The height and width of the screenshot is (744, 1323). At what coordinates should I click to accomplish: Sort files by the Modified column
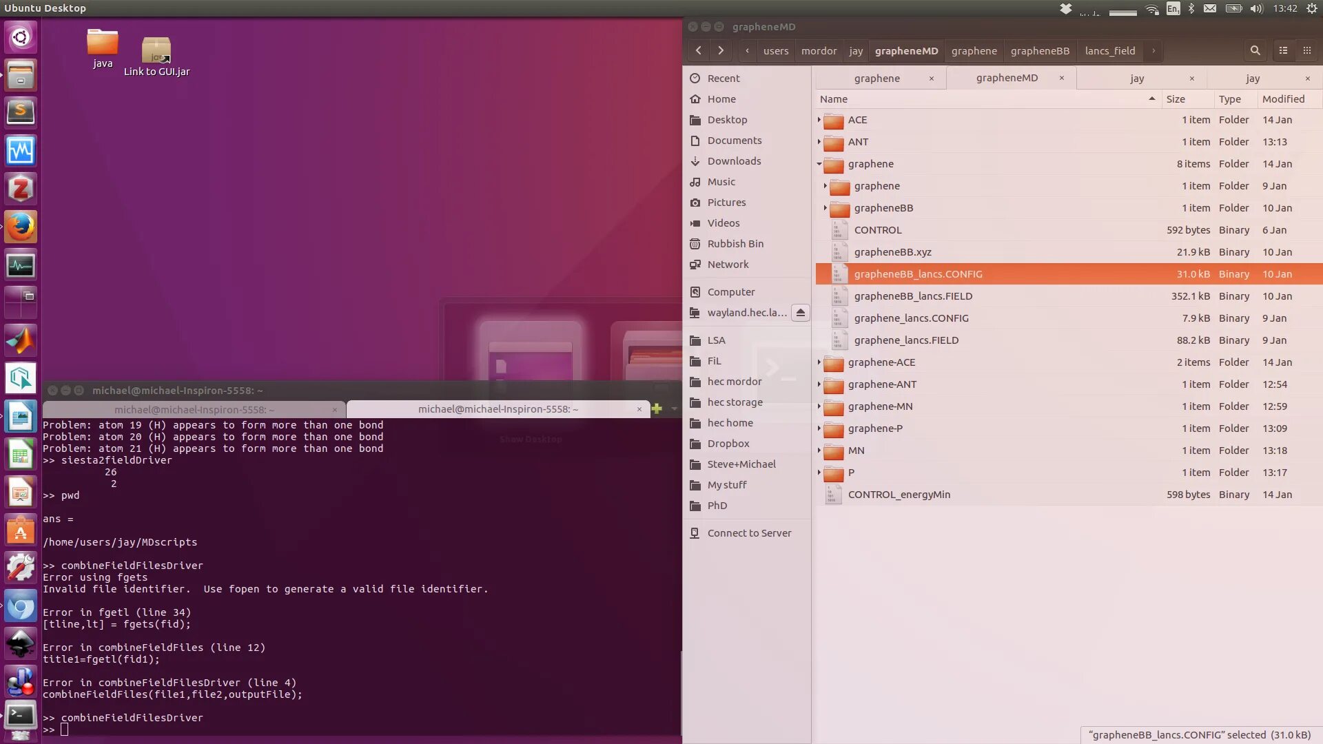1283,99
